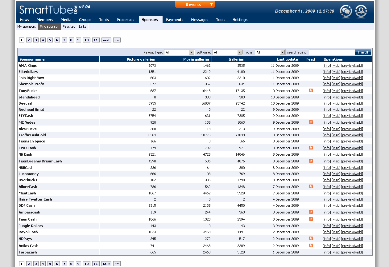Image resolution: width=389 pixels, height=267 pixels.
Task: Open the Anilos Cash RSS feed icon
Action: (311, 245)
